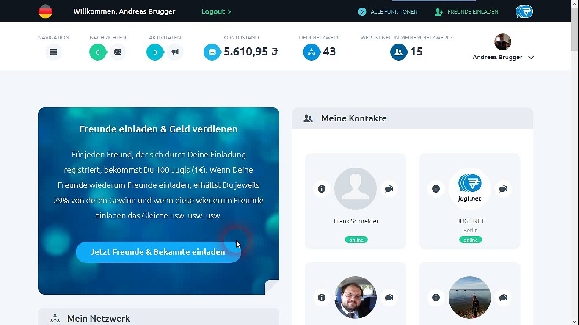Select Freunde einladen in top bar
Screen dimensions: 579x325
pyautogui.click(x=467, y=12)
